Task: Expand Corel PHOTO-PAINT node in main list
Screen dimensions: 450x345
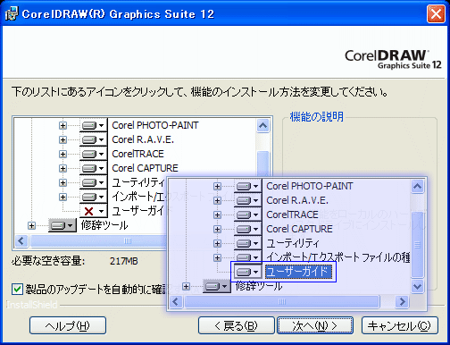Action: (x=62, y=125)
